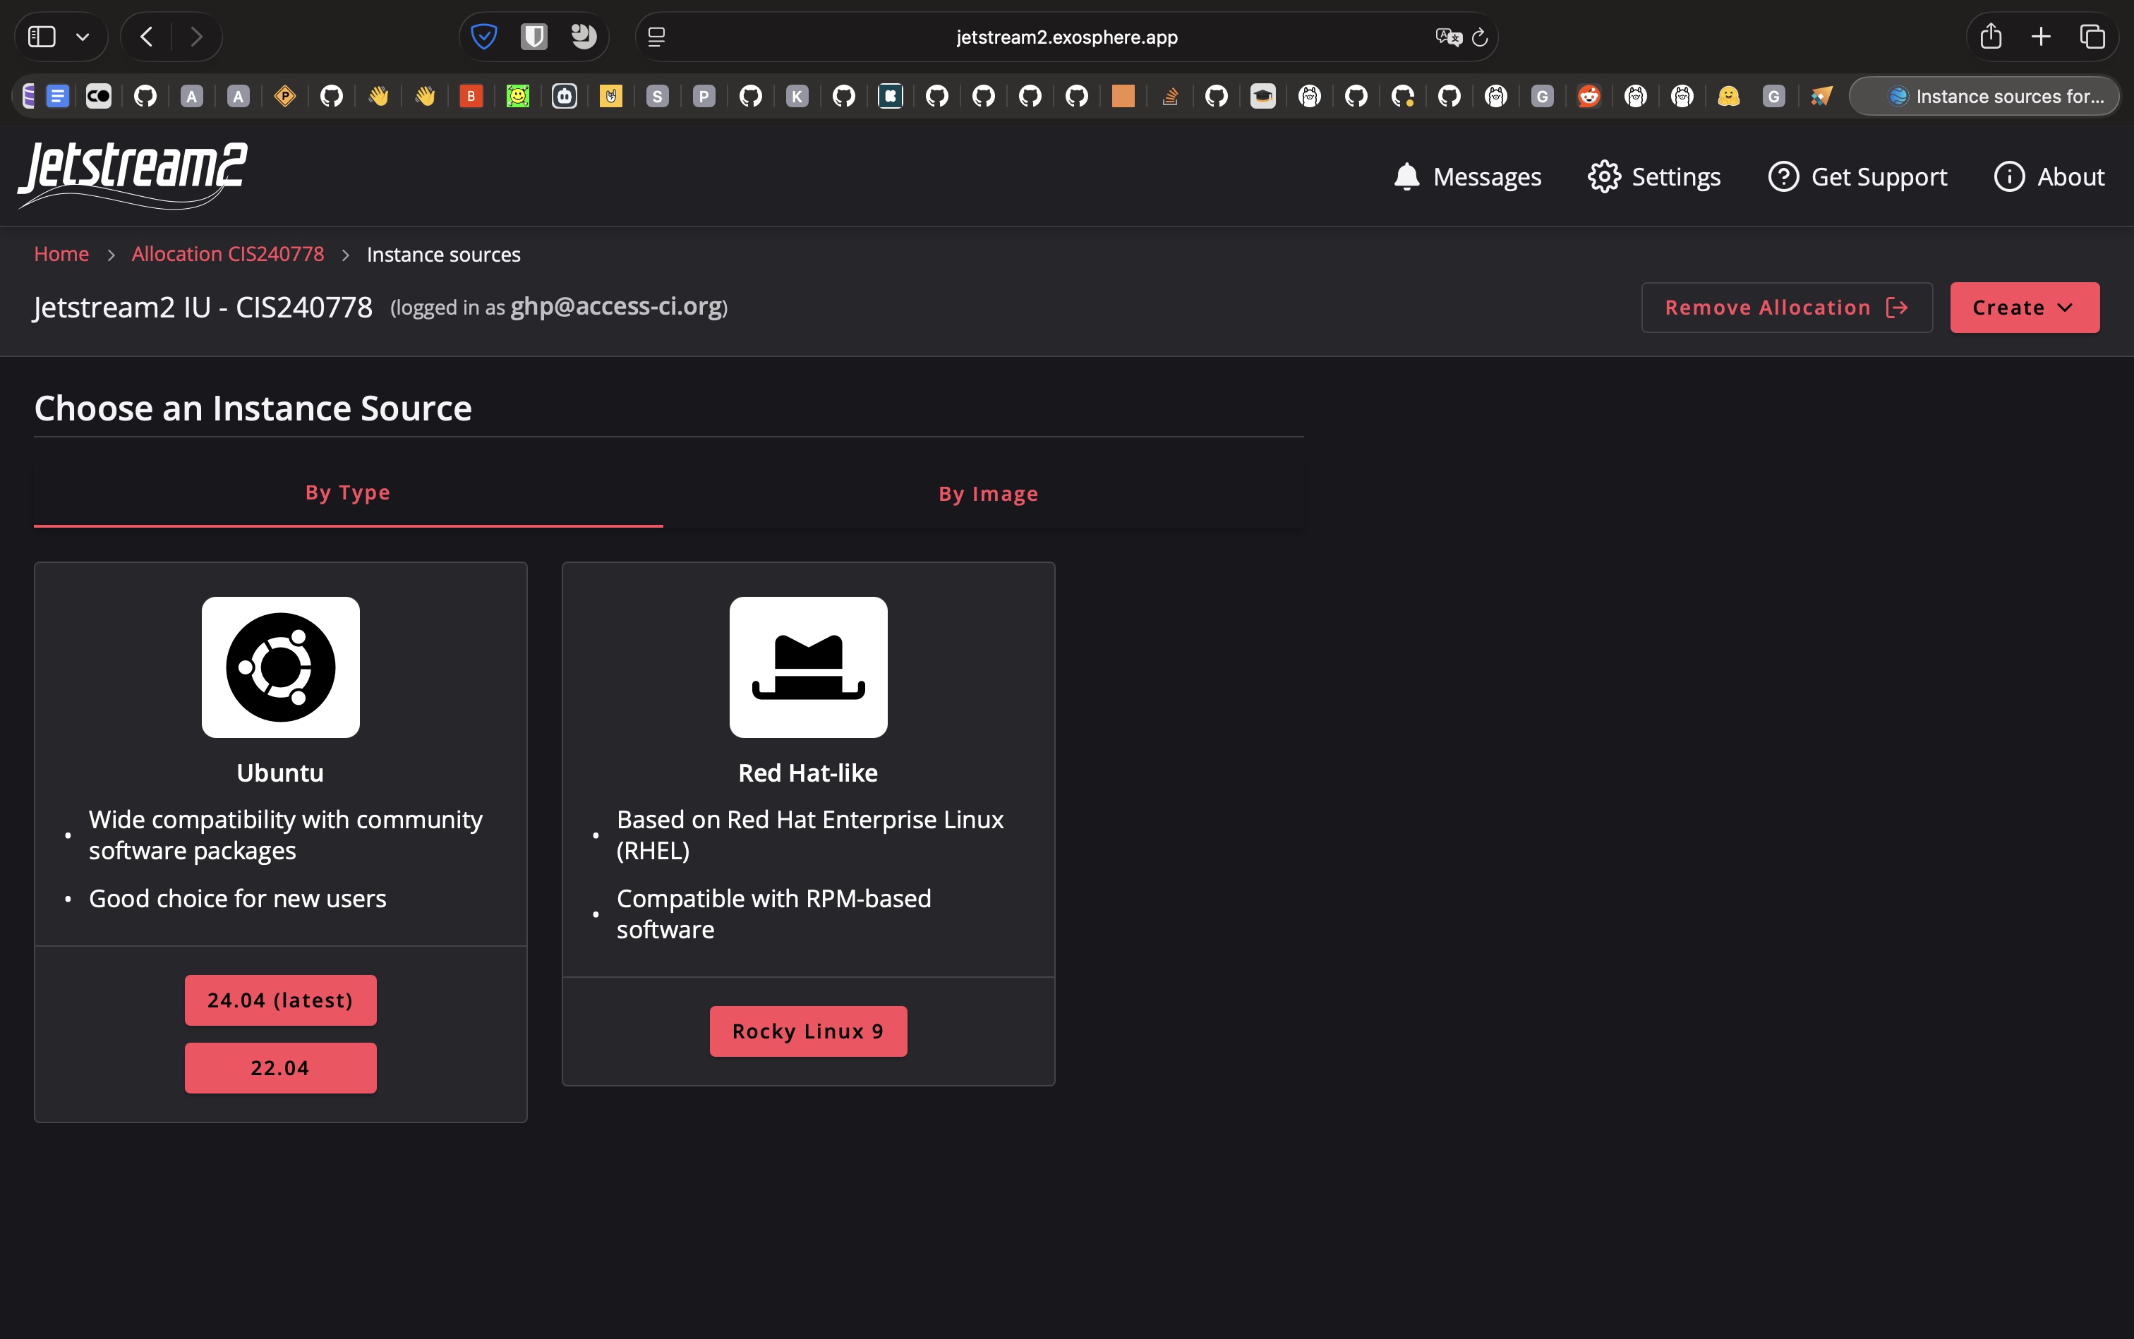Screen dimensions: 2134x1339
Task: Click 'Compatible with RPM-based software' text
Action: coord(774,914)
